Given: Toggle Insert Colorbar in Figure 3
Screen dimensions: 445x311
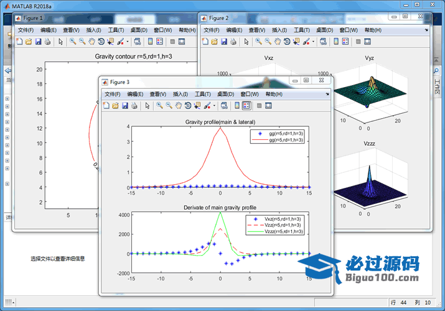Looking at the screenshot, I should click(x=237, y=106).
